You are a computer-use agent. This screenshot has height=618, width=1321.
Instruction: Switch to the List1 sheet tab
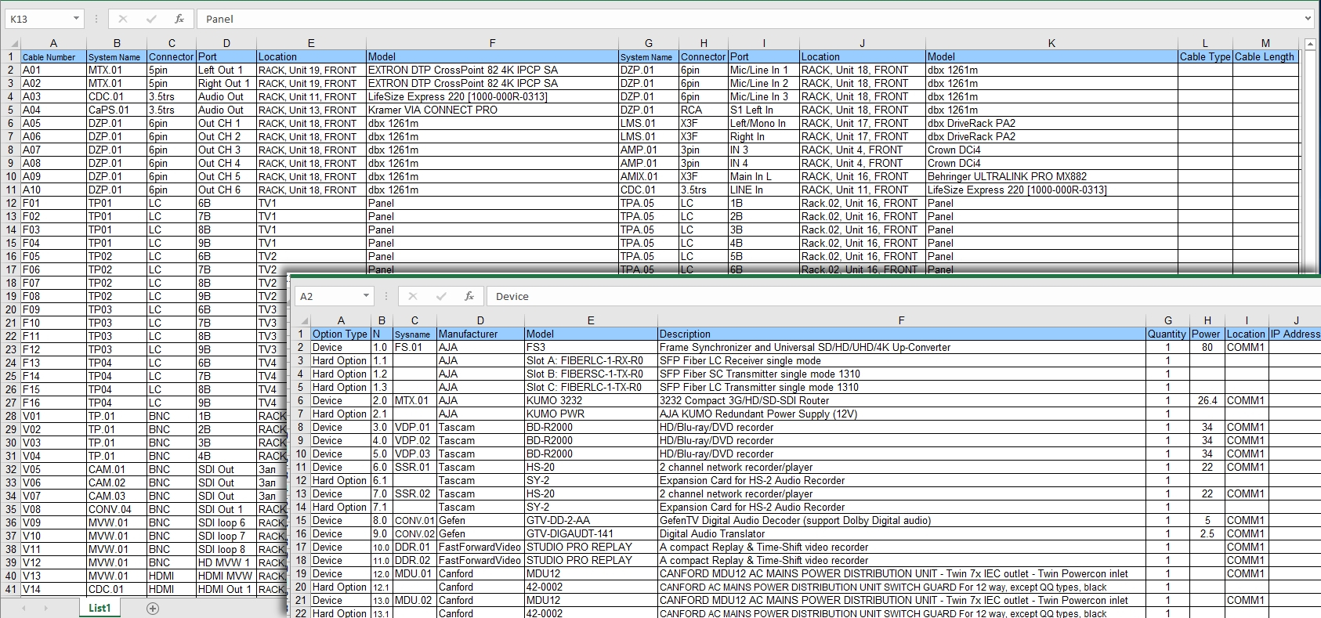pyautogui.click(x=100, y=608)
